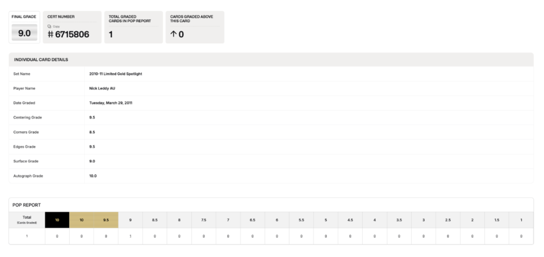
Task: Click the set name 2010-11 Limited Gold Spotlight
Action: click(113, 74)
